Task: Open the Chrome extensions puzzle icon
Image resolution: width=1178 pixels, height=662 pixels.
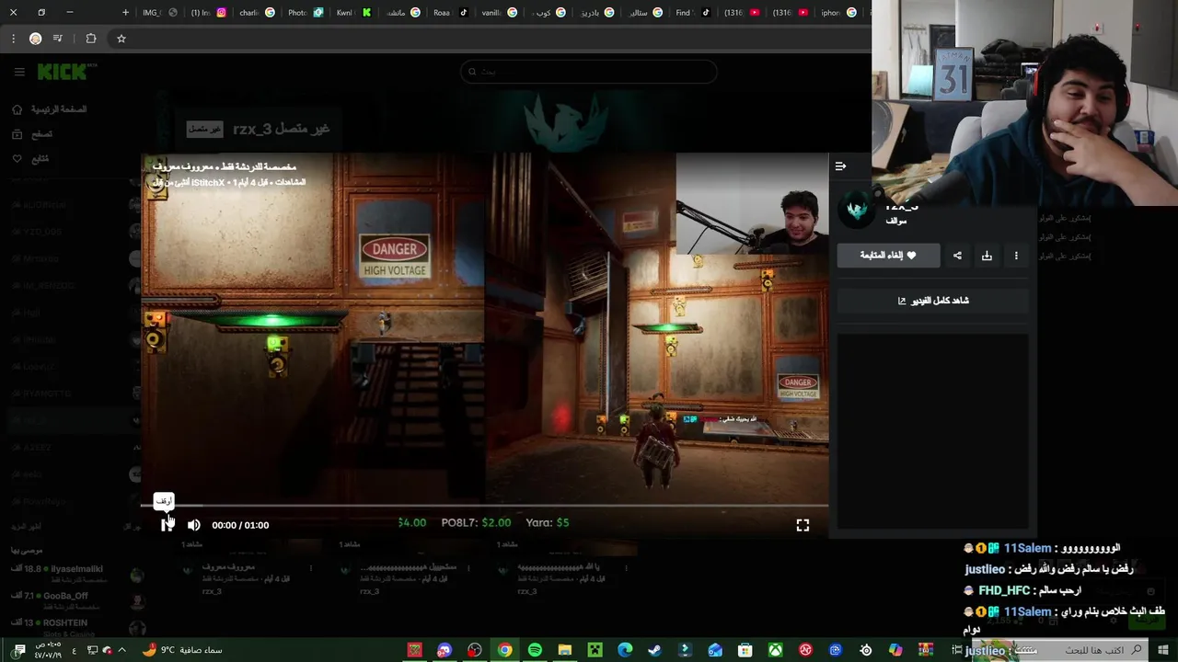Action: coord(90,39)
